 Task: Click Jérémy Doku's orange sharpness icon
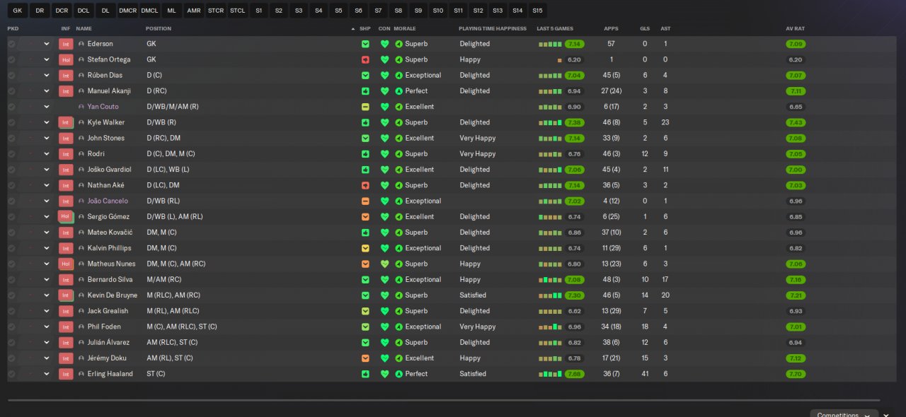(365, 358)
